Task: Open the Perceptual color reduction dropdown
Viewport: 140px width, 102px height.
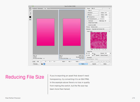Action: point(93,13)
